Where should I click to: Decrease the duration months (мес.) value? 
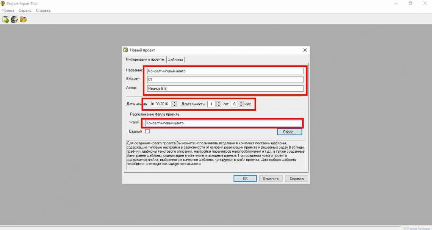[241, 105]
